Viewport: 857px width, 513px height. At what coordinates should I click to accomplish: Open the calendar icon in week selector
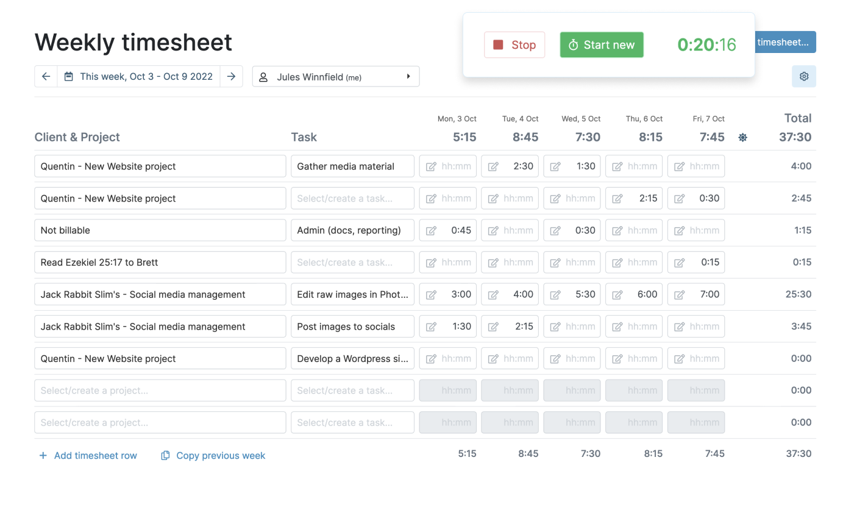point(69,76)
